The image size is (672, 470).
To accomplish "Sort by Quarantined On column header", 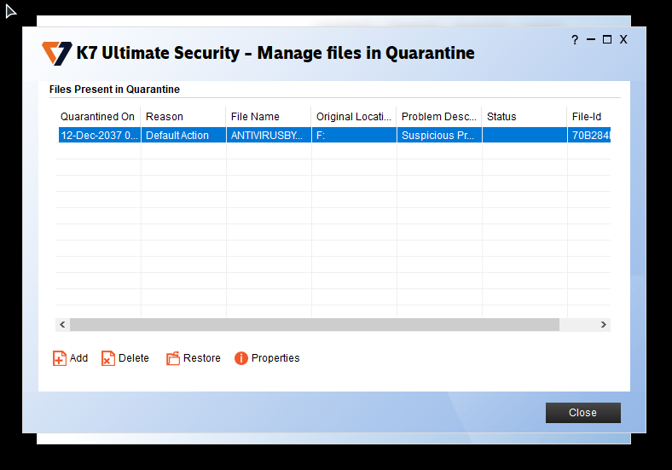I will click(x=98, y=117).
